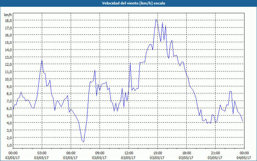257x161 pixels.
Task: Select the '18,0' y-axis value
Action: (x=8, y=20)
